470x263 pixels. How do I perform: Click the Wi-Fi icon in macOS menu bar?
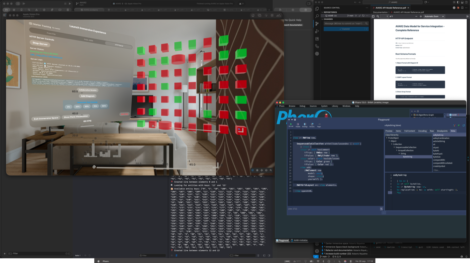[x=318, y=261]
